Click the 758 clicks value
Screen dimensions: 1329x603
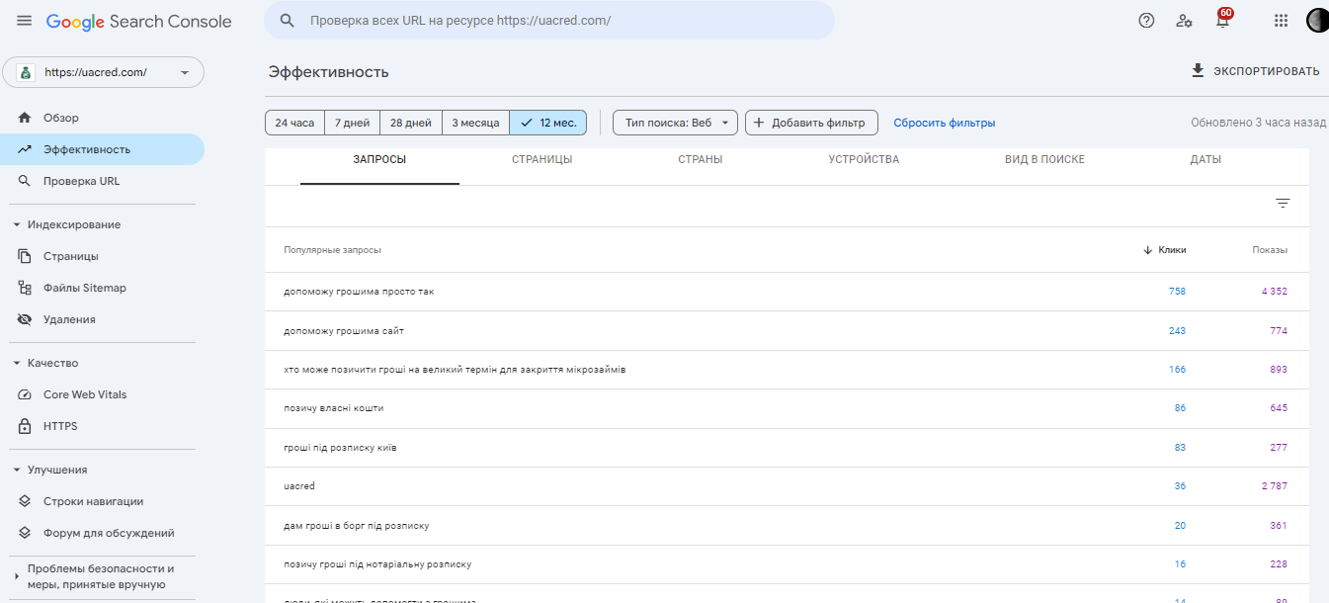[x=1177, y=292]
